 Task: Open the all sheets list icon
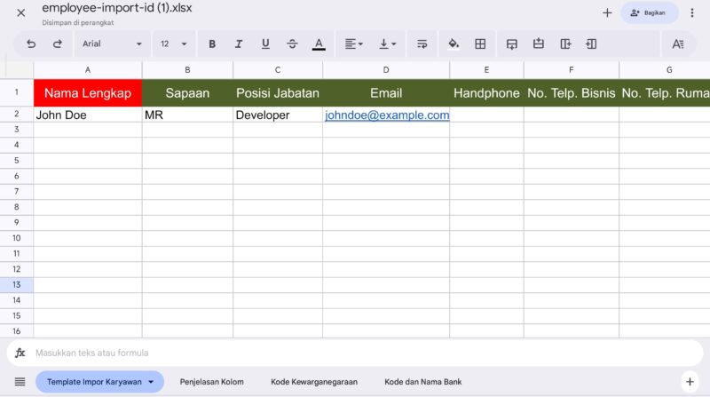(x=20, y=382)
